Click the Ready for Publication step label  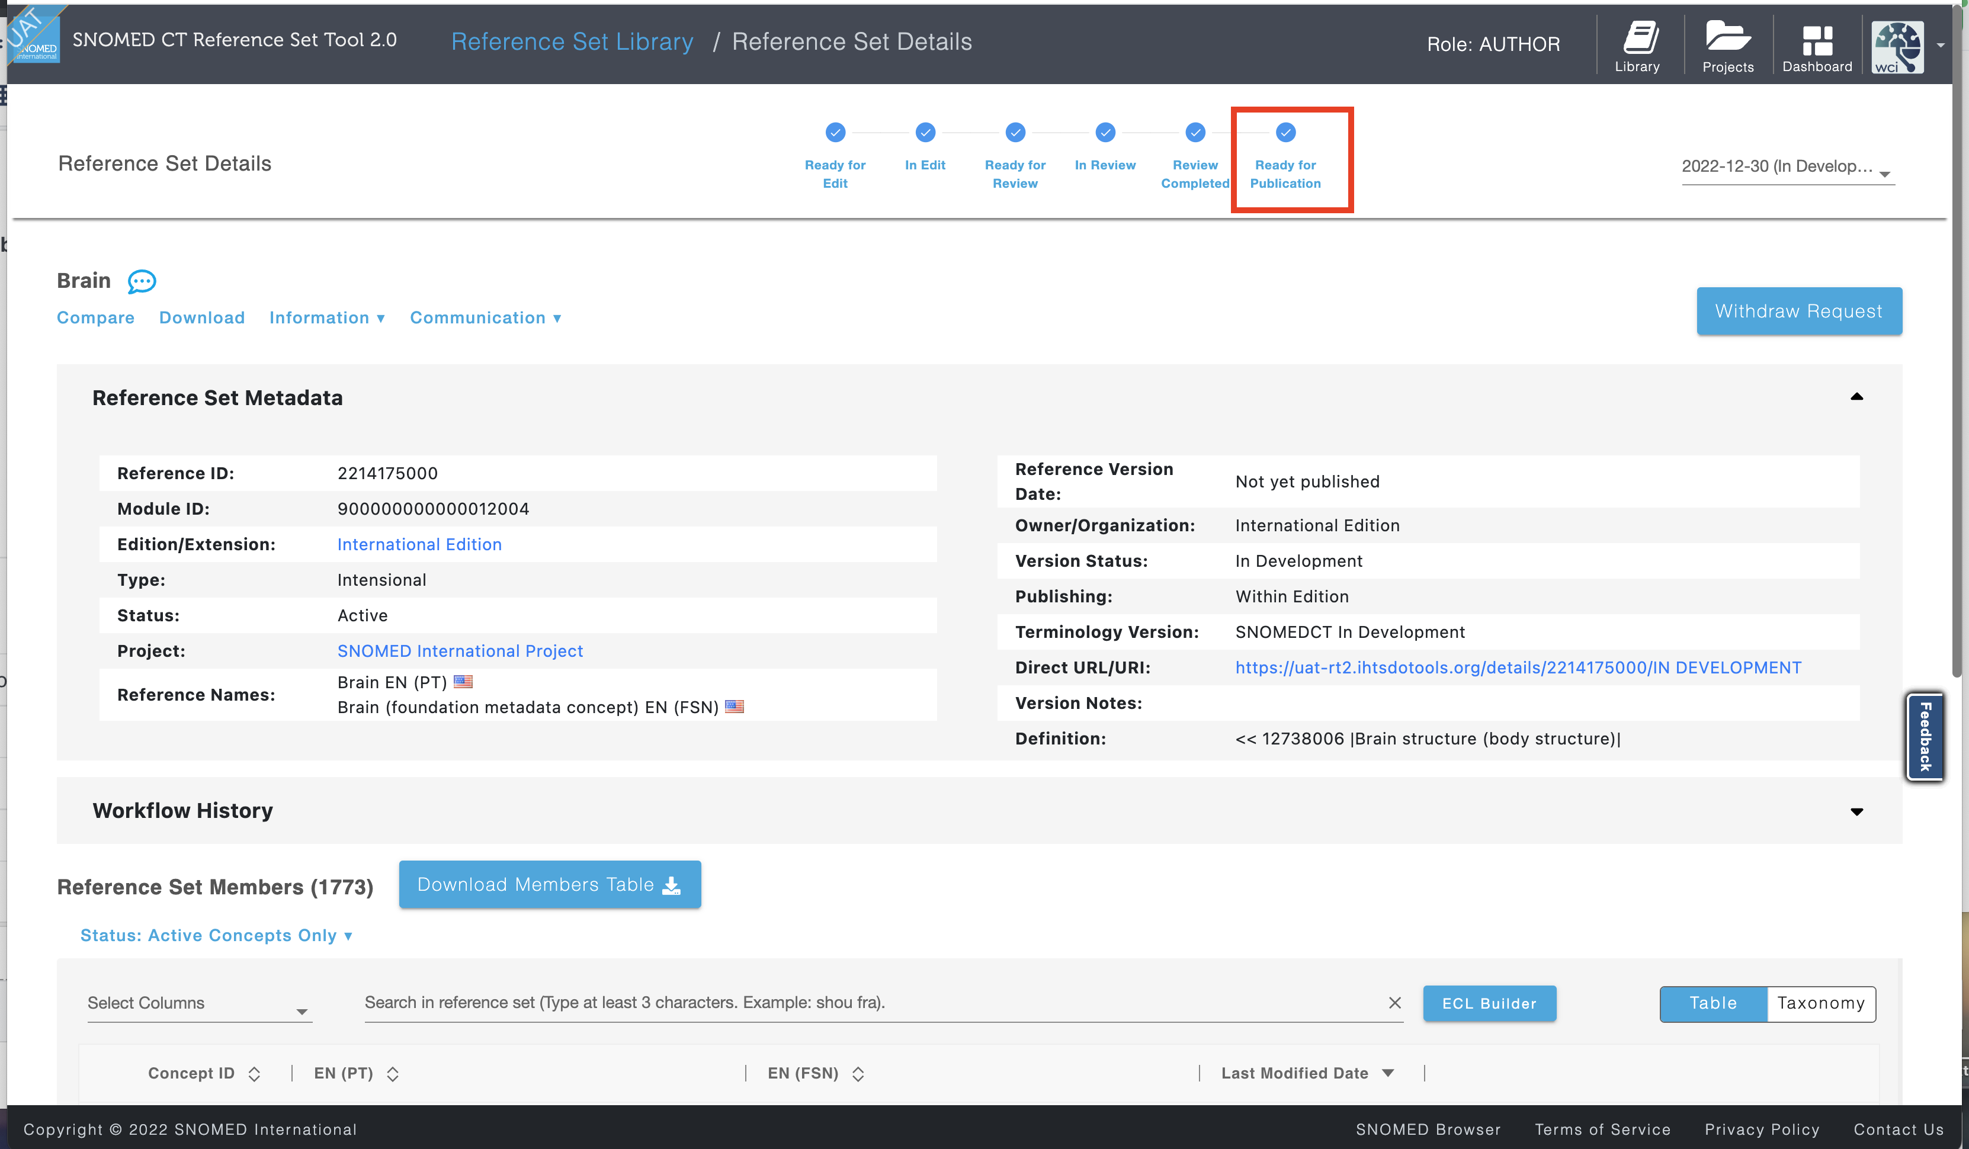coord(1285,174)
